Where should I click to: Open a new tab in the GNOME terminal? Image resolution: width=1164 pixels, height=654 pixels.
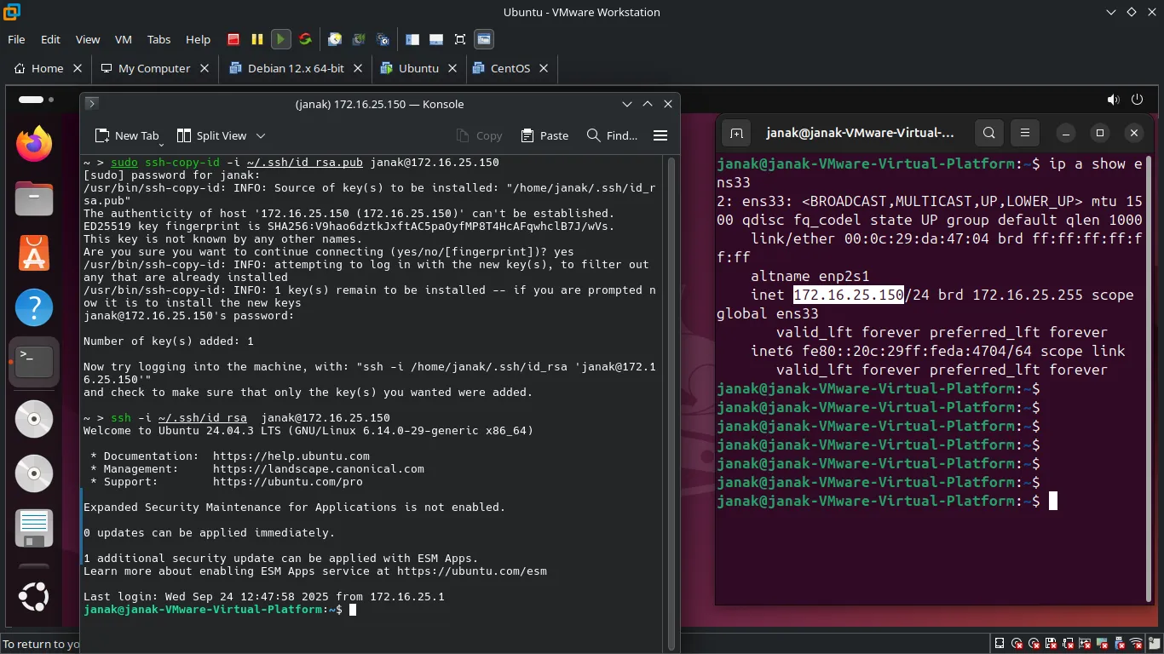pos(737,133)
